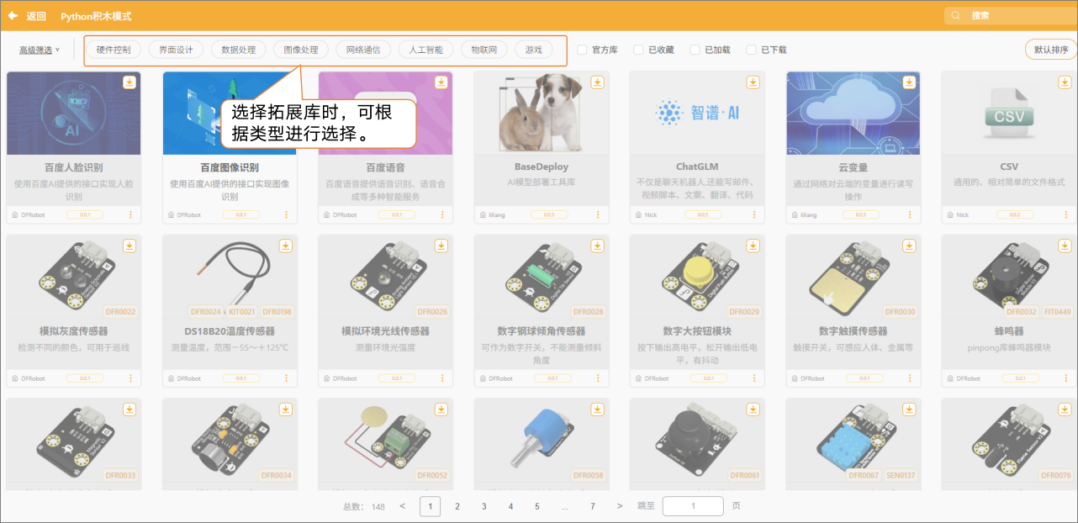Select the 硬件控制 category filter
Screen dimensions: 1078x523
pos(114,50)
